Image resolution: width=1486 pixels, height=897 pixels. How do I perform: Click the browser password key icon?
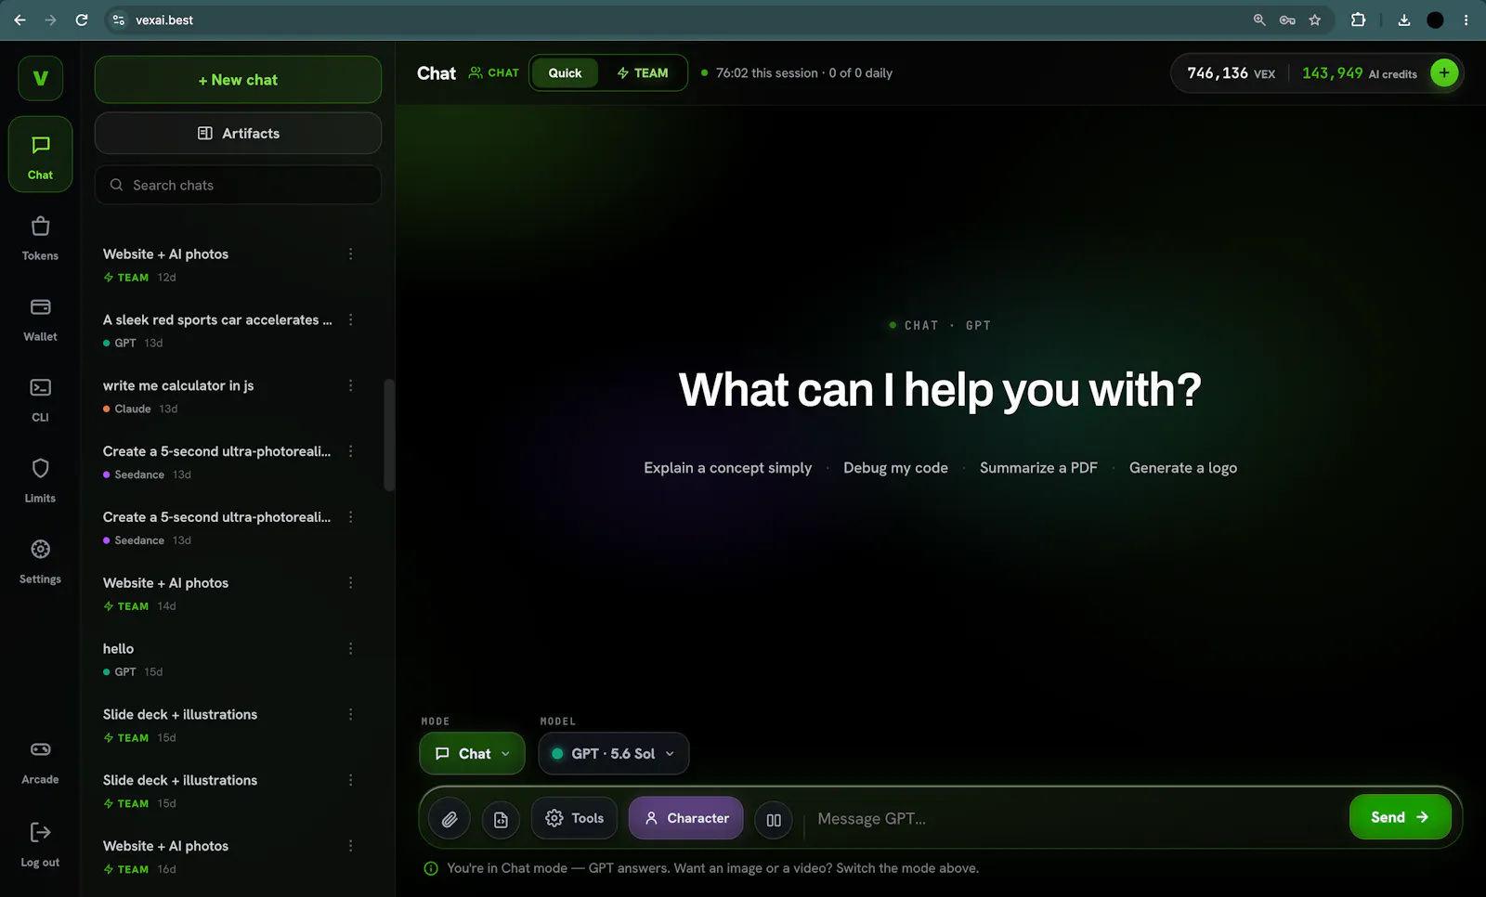click(1287, 19)
